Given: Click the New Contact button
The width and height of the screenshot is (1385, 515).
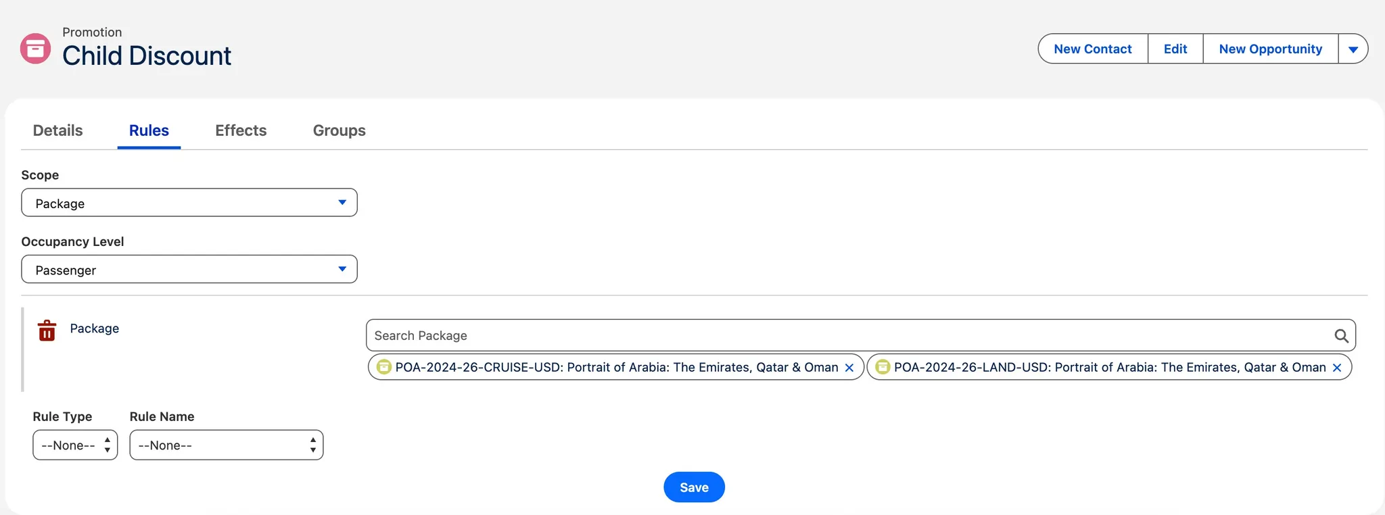Looking at the screenshot, I should tap(1092, 49).
